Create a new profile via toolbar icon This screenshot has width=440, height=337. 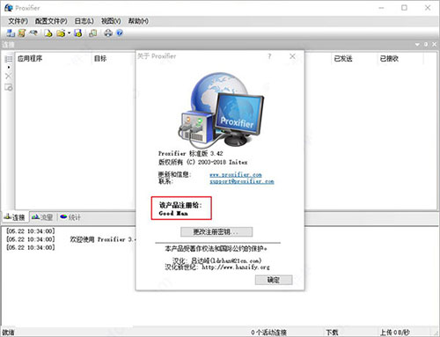point(48,33)
